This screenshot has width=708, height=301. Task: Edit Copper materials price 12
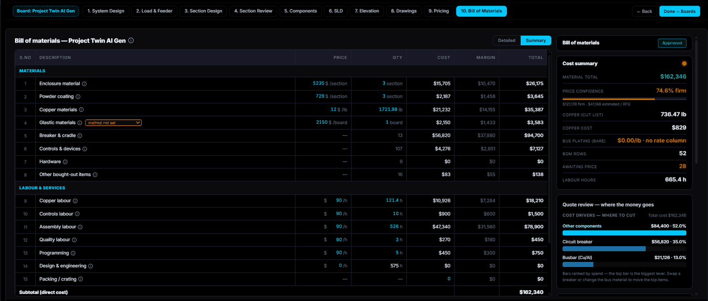click(x=333, y=109)
